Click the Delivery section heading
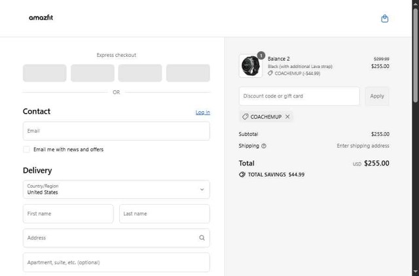This screenshot has width=419, height=276. (x=37, y=170)
